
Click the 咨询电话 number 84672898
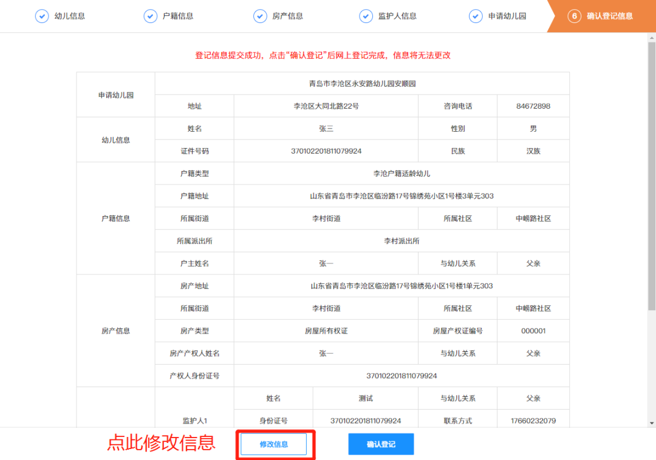tap(533, 106)
